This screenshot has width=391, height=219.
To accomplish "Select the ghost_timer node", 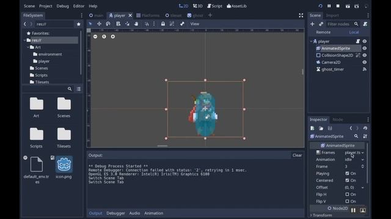I will click(332, 69).
